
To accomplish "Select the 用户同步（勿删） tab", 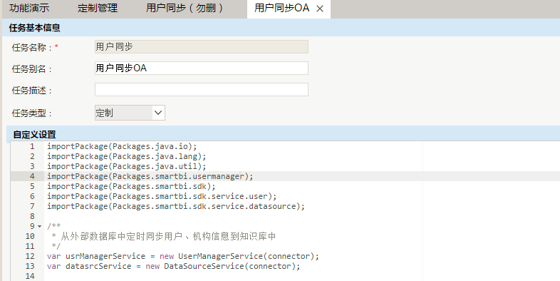I will (185, 8).
